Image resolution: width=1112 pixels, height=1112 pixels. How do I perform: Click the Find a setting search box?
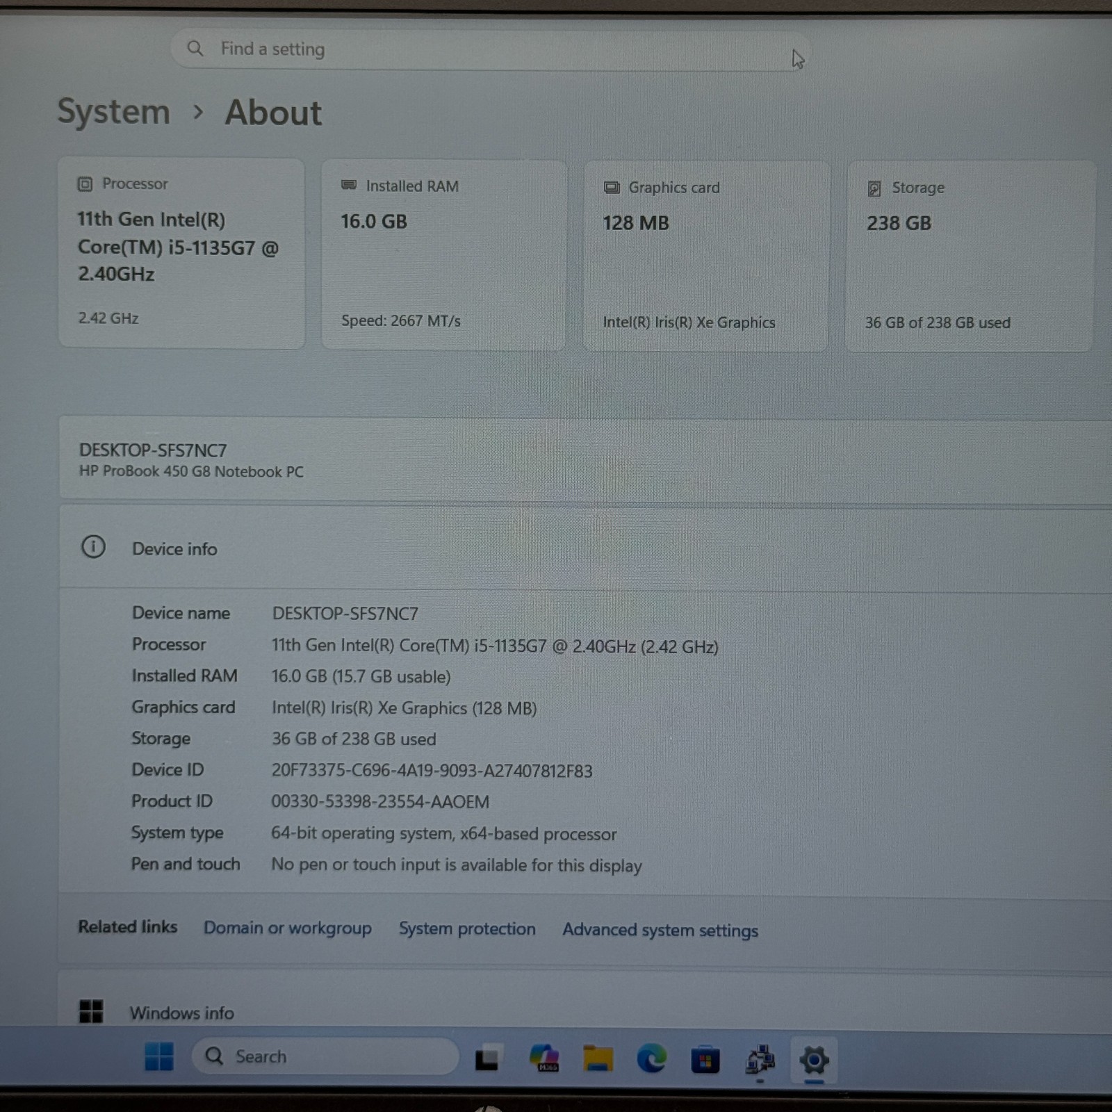click(490, 50)
